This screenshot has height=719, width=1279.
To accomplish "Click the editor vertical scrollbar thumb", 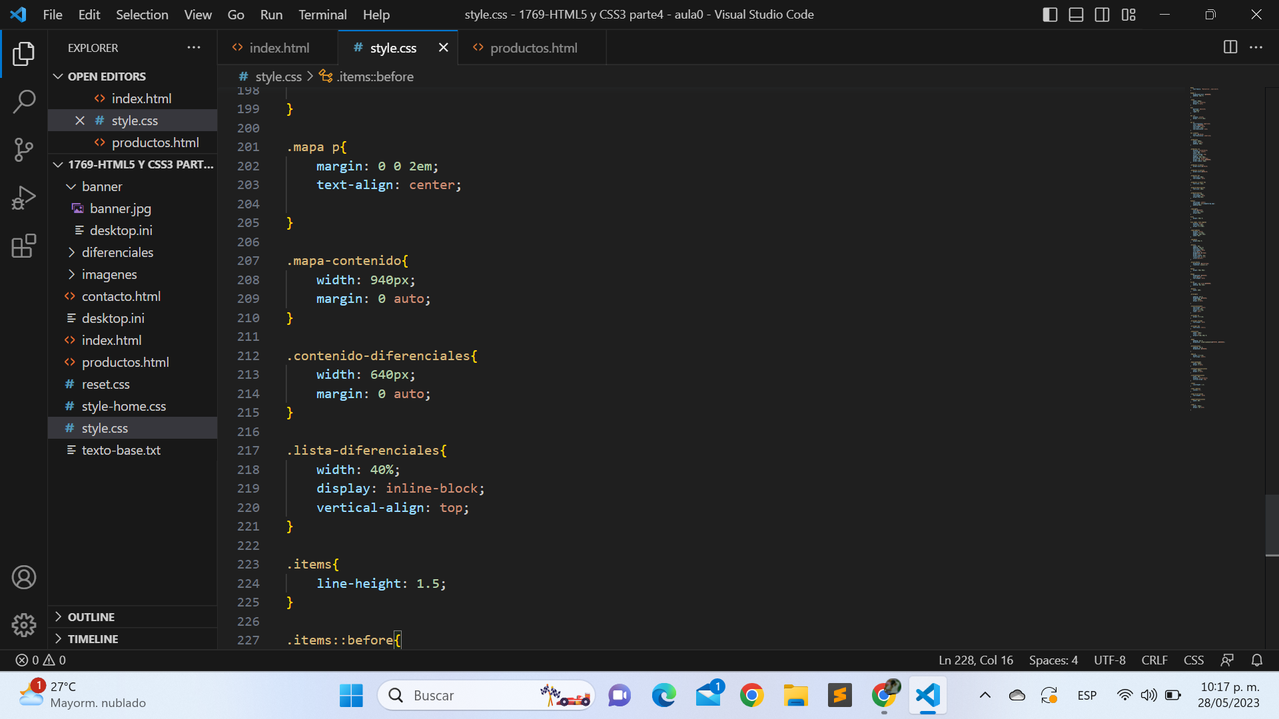I will [1272, 525].
